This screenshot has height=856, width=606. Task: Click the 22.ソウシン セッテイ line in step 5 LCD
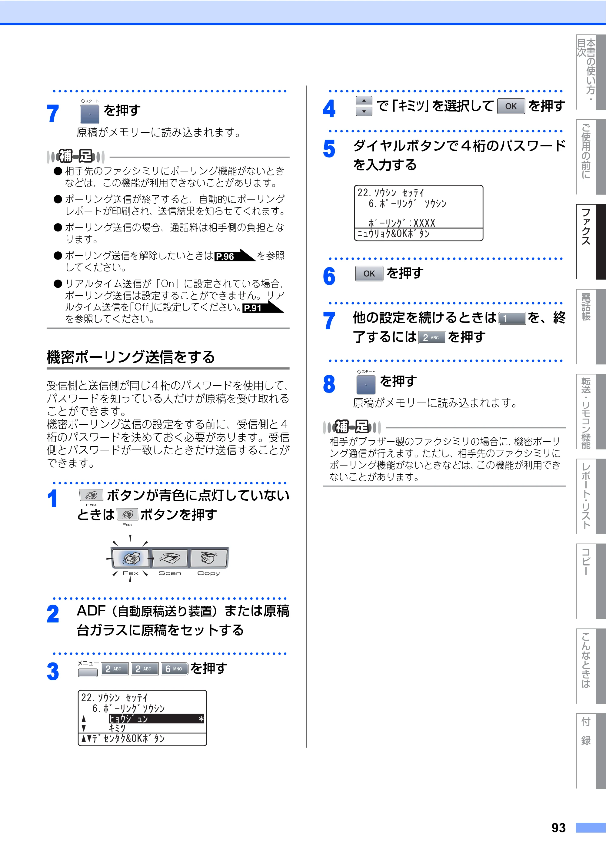click(391, 193)
